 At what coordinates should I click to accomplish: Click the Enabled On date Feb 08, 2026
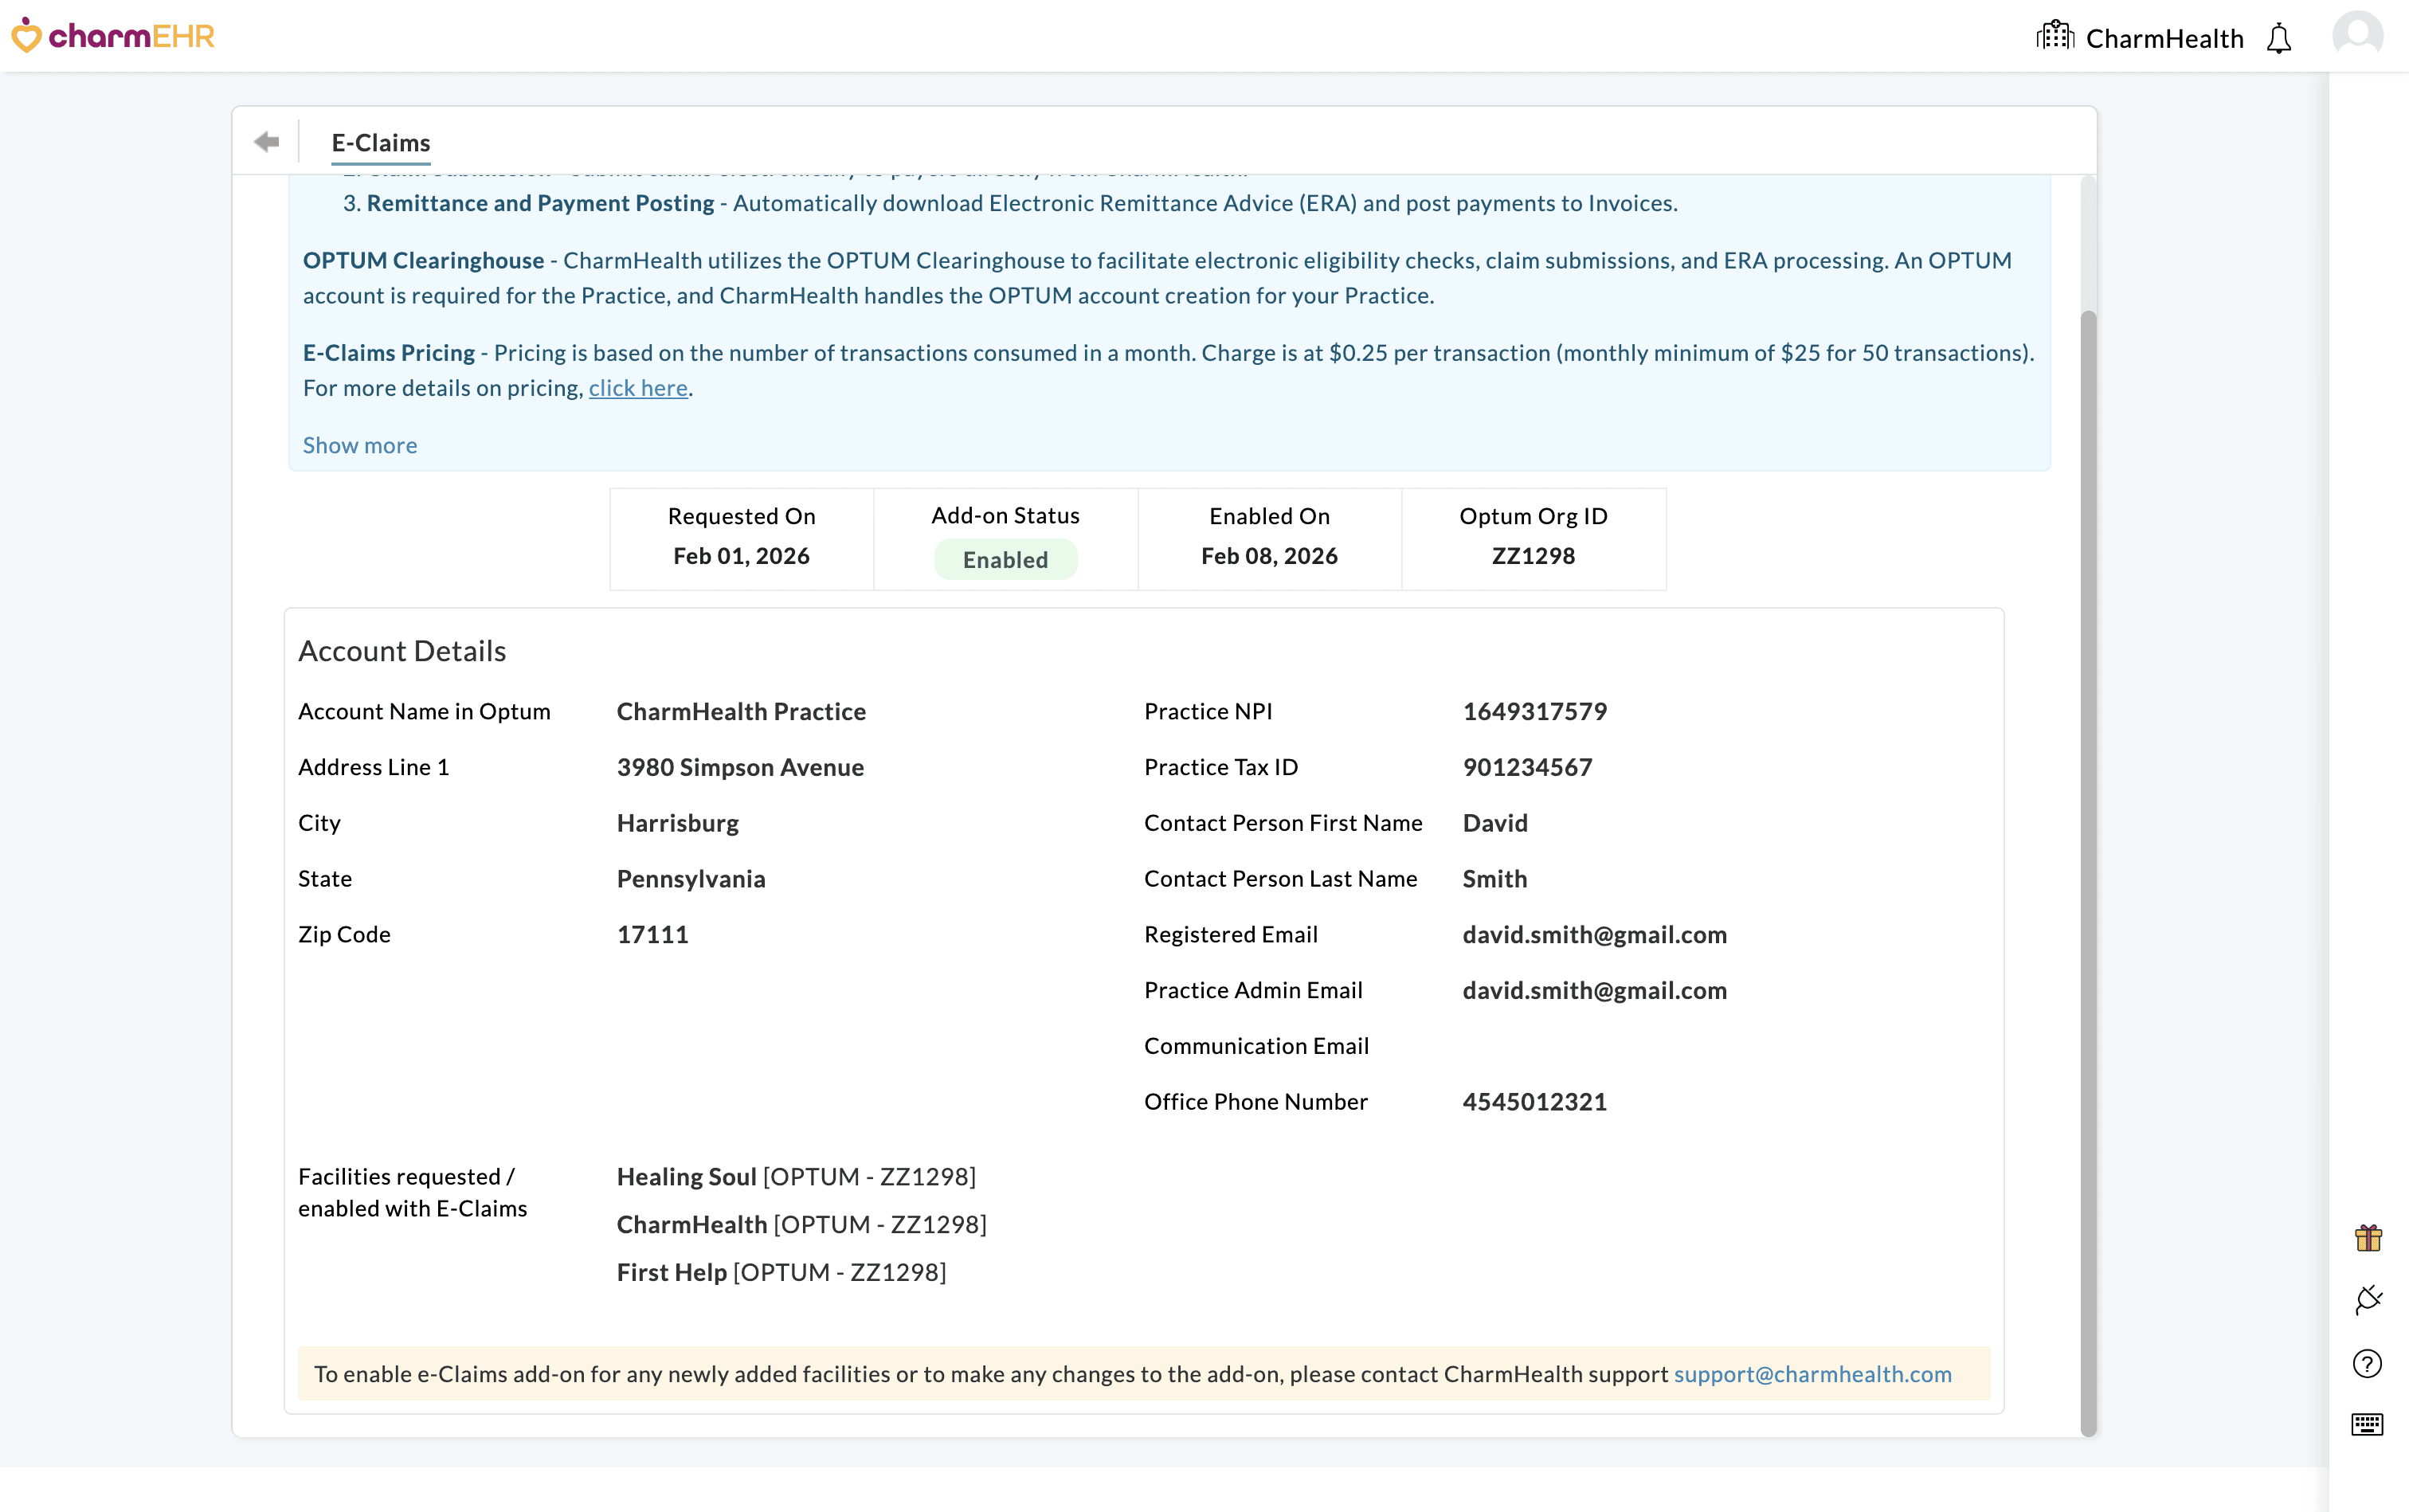[1268, 556]
